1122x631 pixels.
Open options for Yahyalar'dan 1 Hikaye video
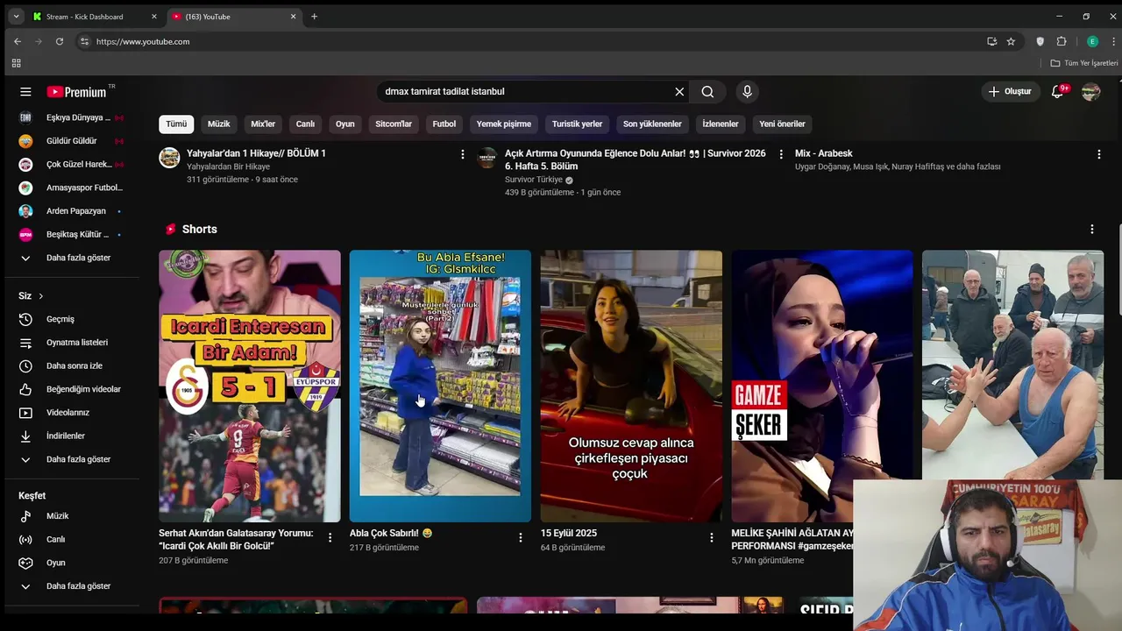click(x=463, y=154)
